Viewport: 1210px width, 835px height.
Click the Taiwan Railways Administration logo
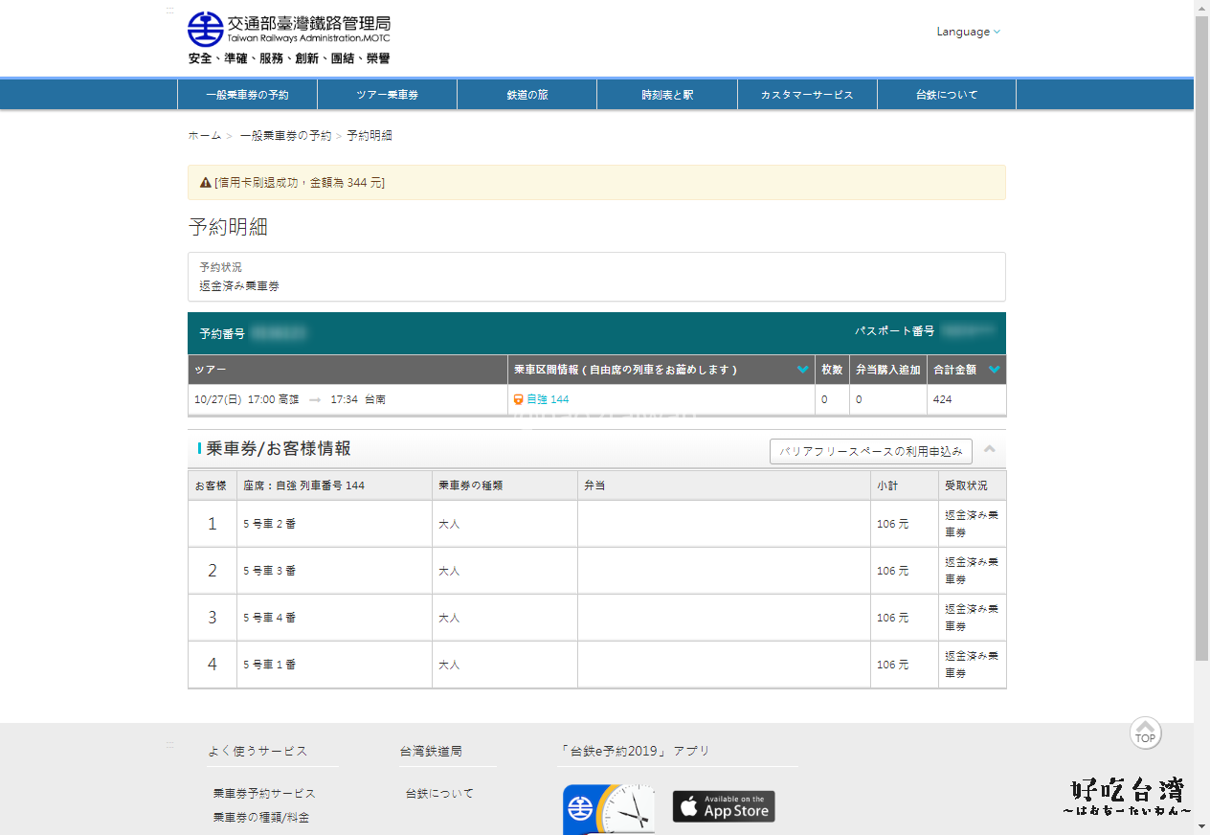coord(288,31)
